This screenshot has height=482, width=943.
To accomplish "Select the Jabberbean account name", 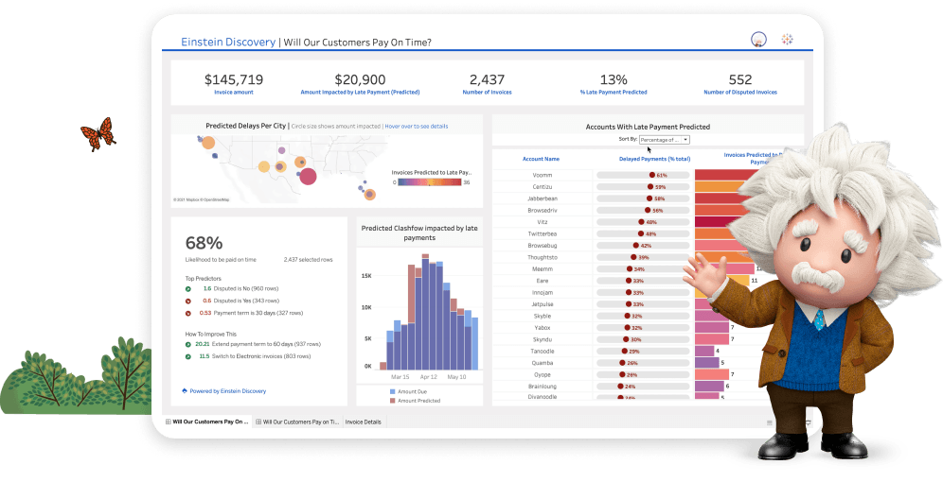I will (x=542, y=198).
